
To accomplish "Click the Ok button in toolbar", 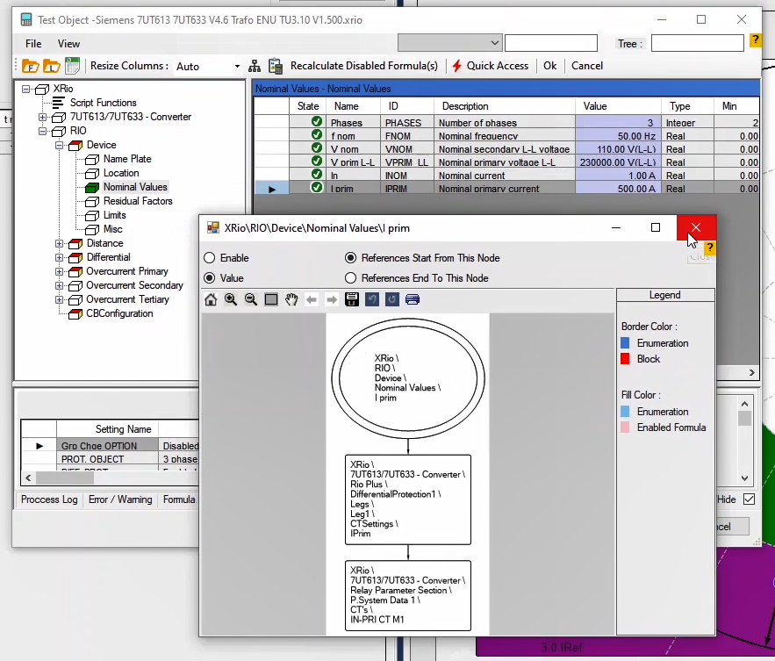I will coord(549,66).
